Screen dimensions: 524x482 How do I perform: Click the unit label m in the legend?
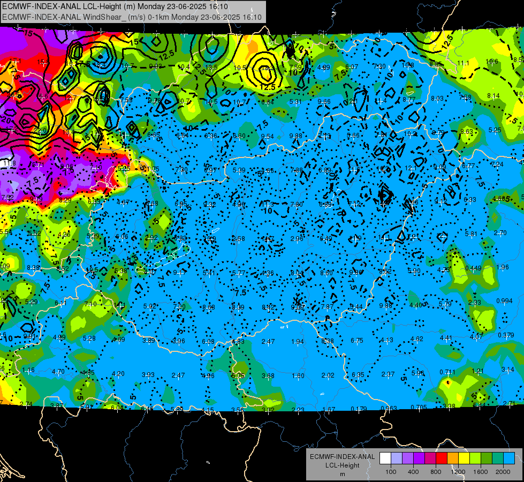342,475
